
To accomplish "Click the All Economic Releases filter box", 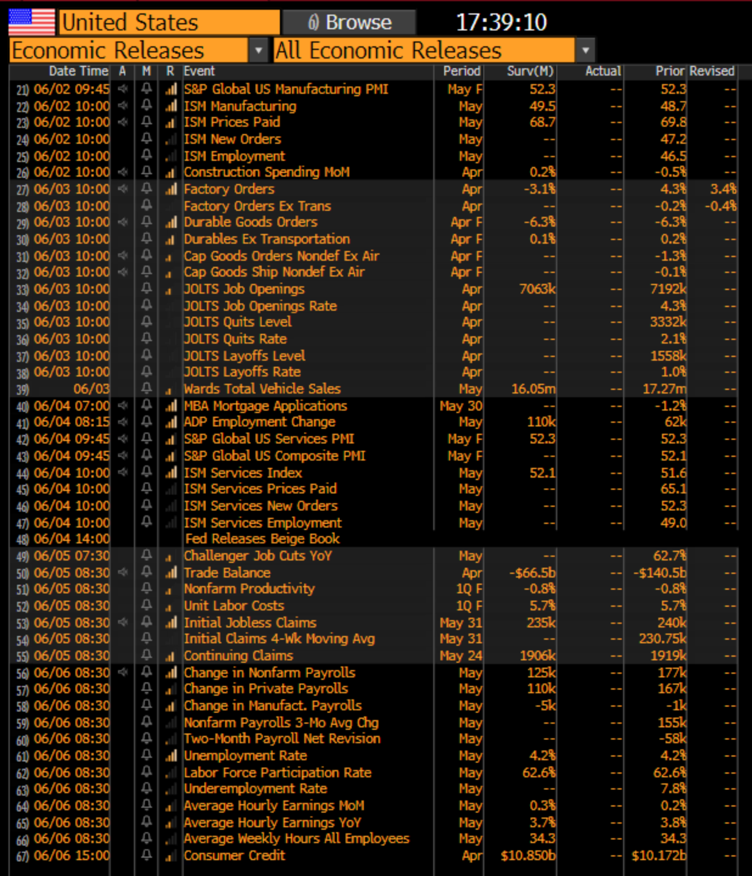I will pos(423,51).
